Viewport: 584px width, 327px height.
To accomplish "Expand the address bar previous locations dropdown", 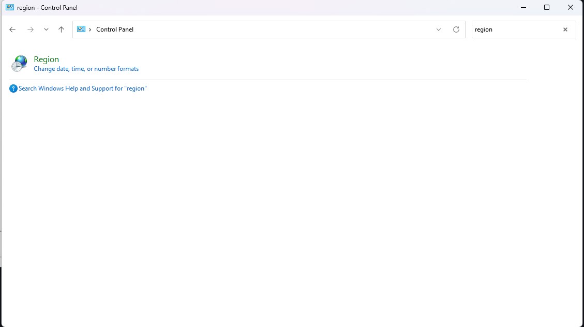I will pyautogui.click(x=439, y=29).
